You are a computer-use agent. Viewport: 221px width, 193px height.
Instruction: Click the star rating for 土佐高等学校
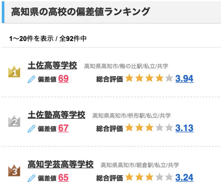pyautogui.click(x=149, y=79)
